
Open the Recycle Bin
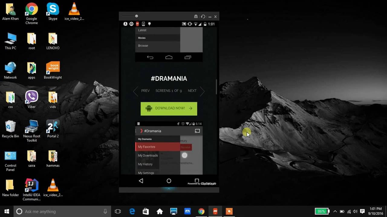pyautogui.click(x=11, y=129)
